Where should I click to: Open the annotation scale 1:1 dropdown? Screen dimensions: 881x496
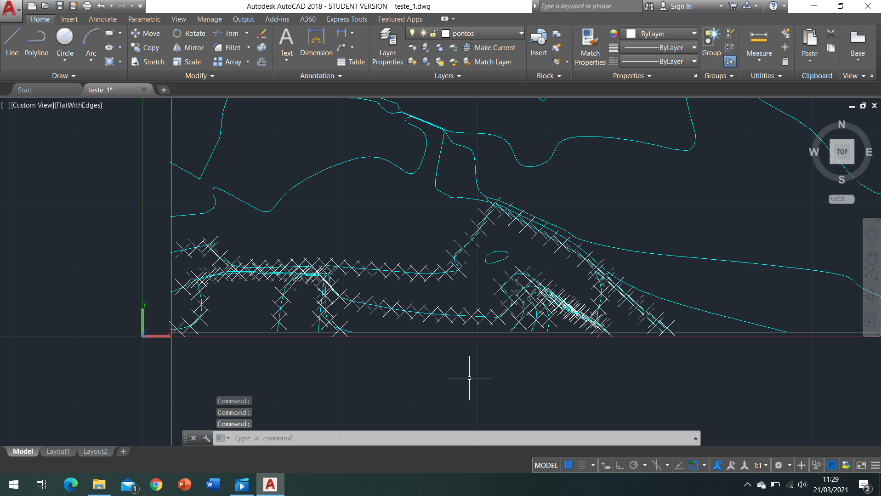coord(761,465)
